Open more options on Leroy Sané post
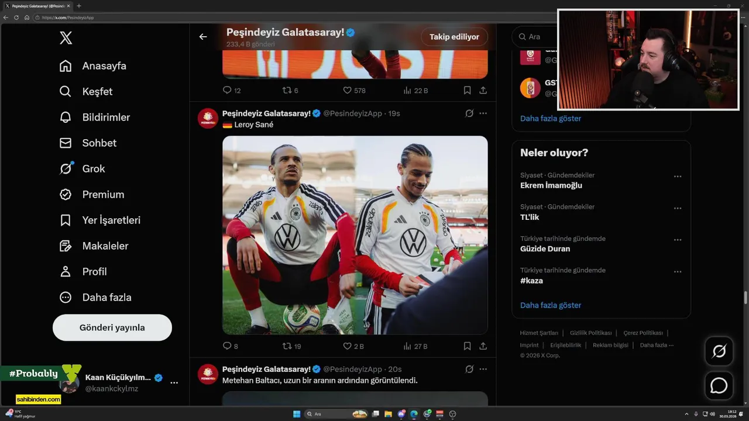The width and height of the screenshot is (749, 421). [483, 113]
